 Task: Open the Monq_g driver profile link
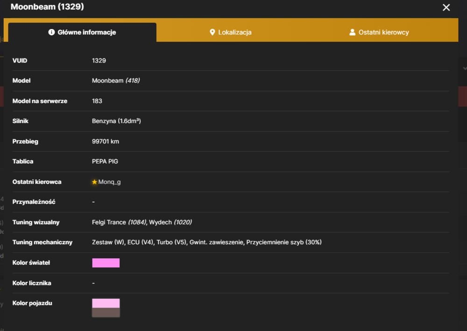click(109, 182)
